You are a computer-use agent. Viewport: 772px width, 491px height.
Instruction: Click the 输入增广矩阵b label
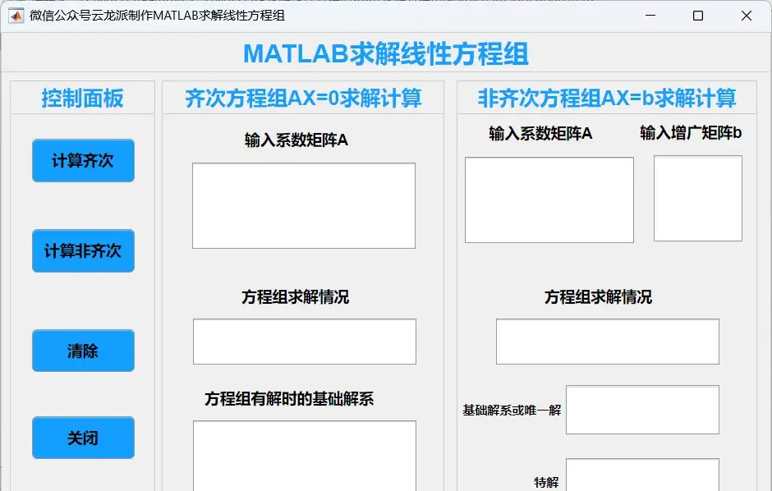(691, 133)
